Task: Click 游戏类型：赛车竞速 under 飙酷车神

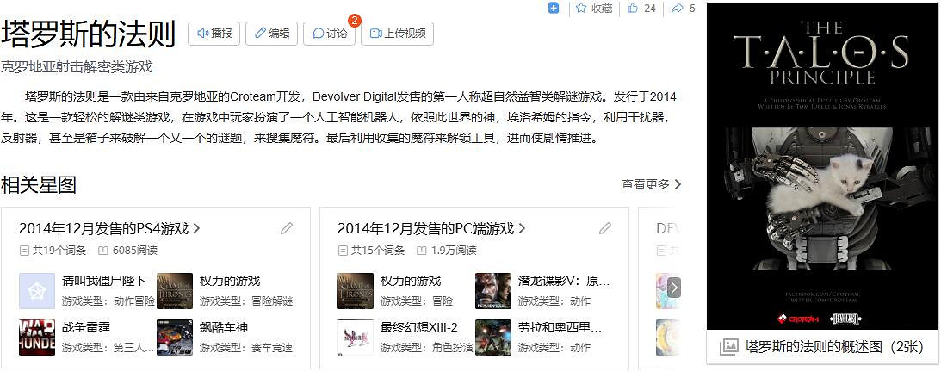Action: point(246,347)
